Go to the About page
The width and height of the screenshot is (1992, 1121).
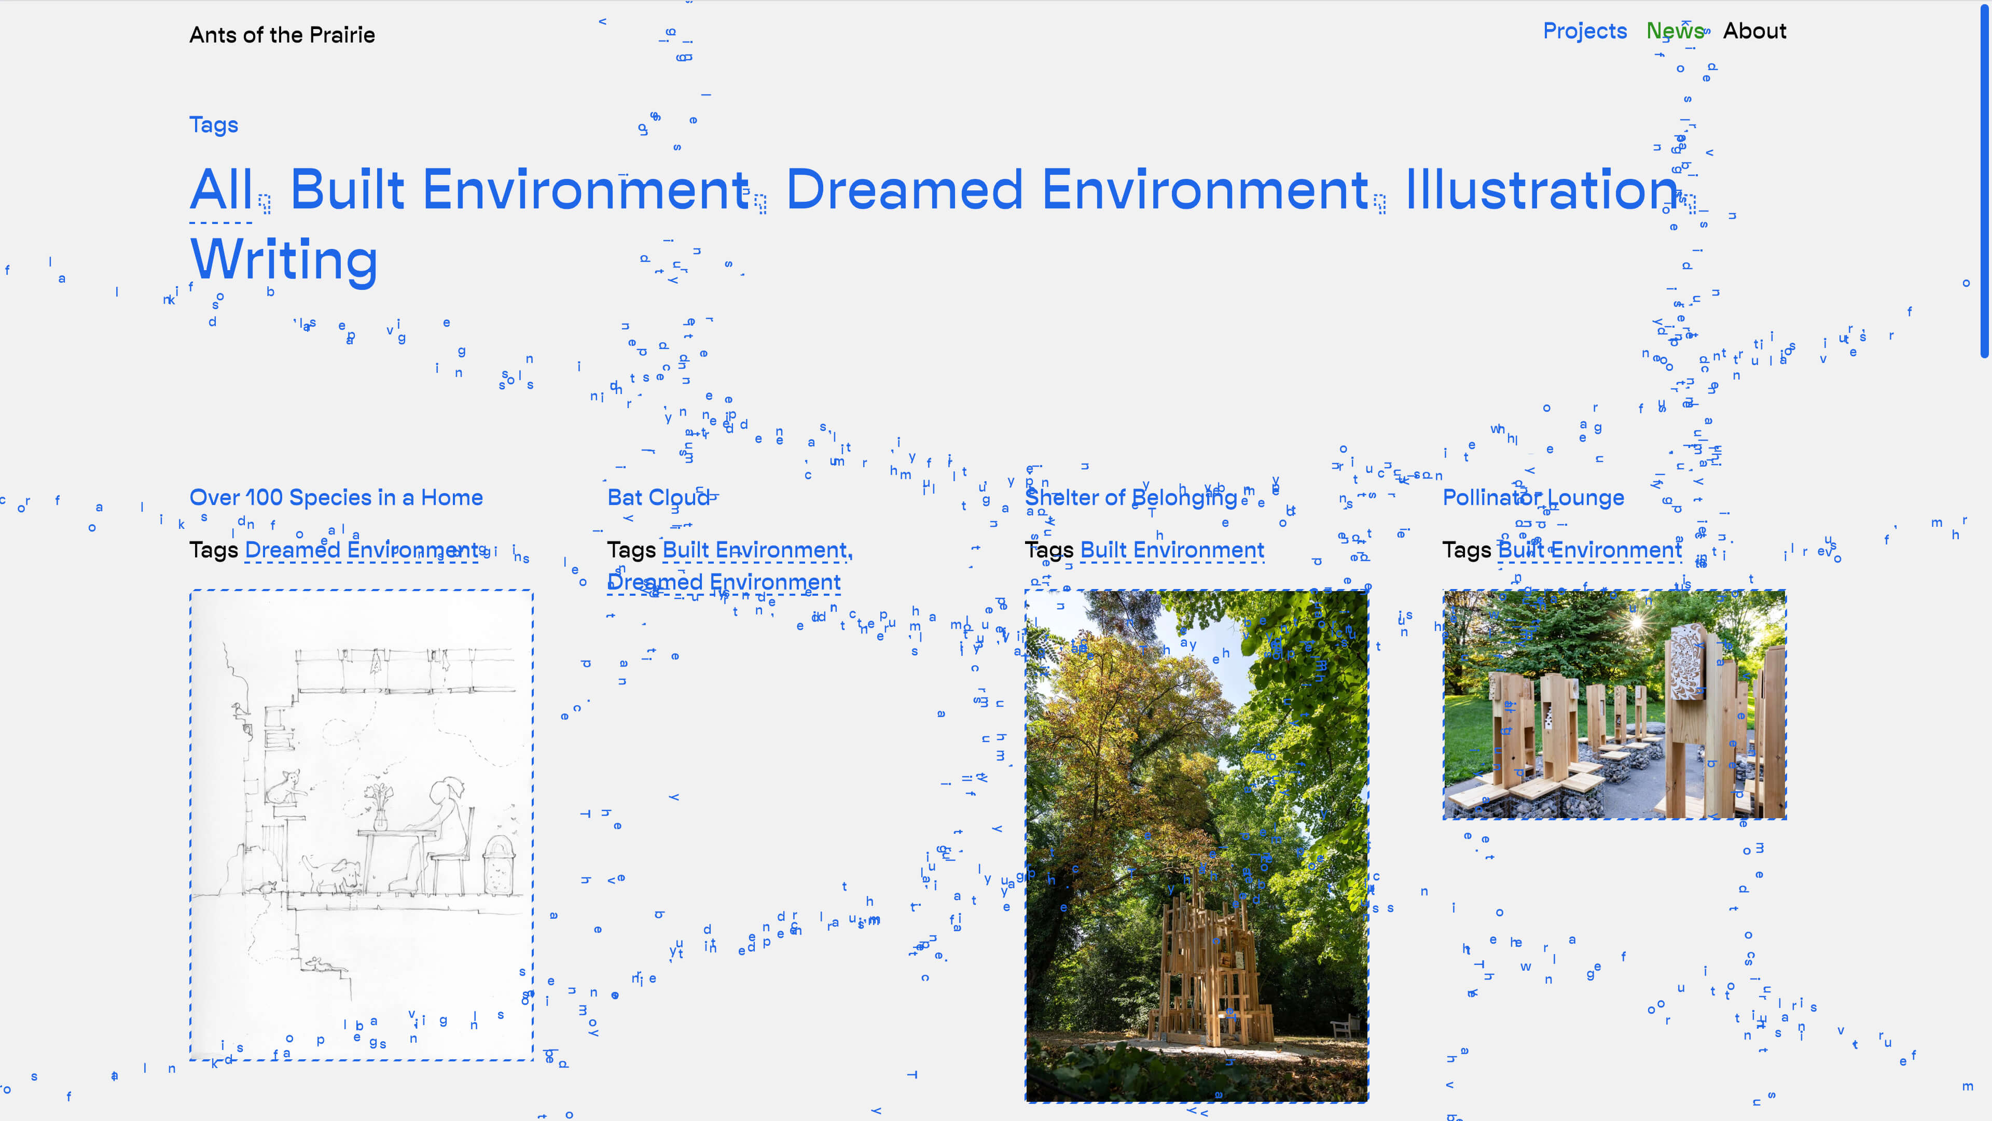click(x=1754, y=31)
